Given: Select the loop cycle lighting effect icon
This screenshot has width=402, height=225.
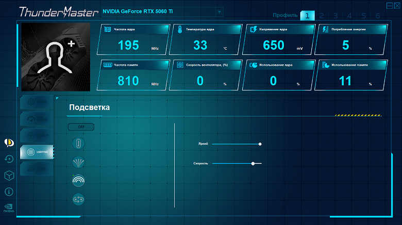Looking at the screenshot, I should click(x=78, y=199).
